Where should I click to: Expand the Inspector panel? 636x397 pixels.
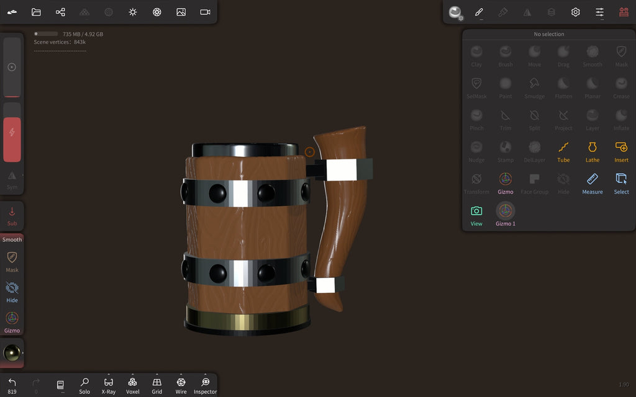[205, 386]
